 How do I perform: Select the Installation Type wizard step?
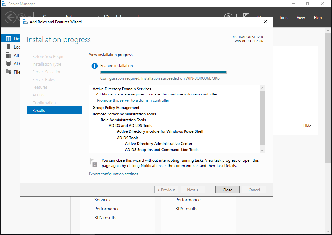coord(47,64)
